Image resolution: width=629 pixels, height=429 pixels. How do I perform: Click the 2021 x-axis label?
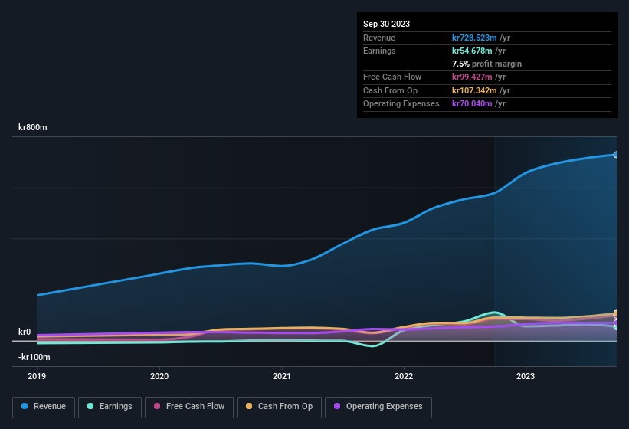[282, 376]
